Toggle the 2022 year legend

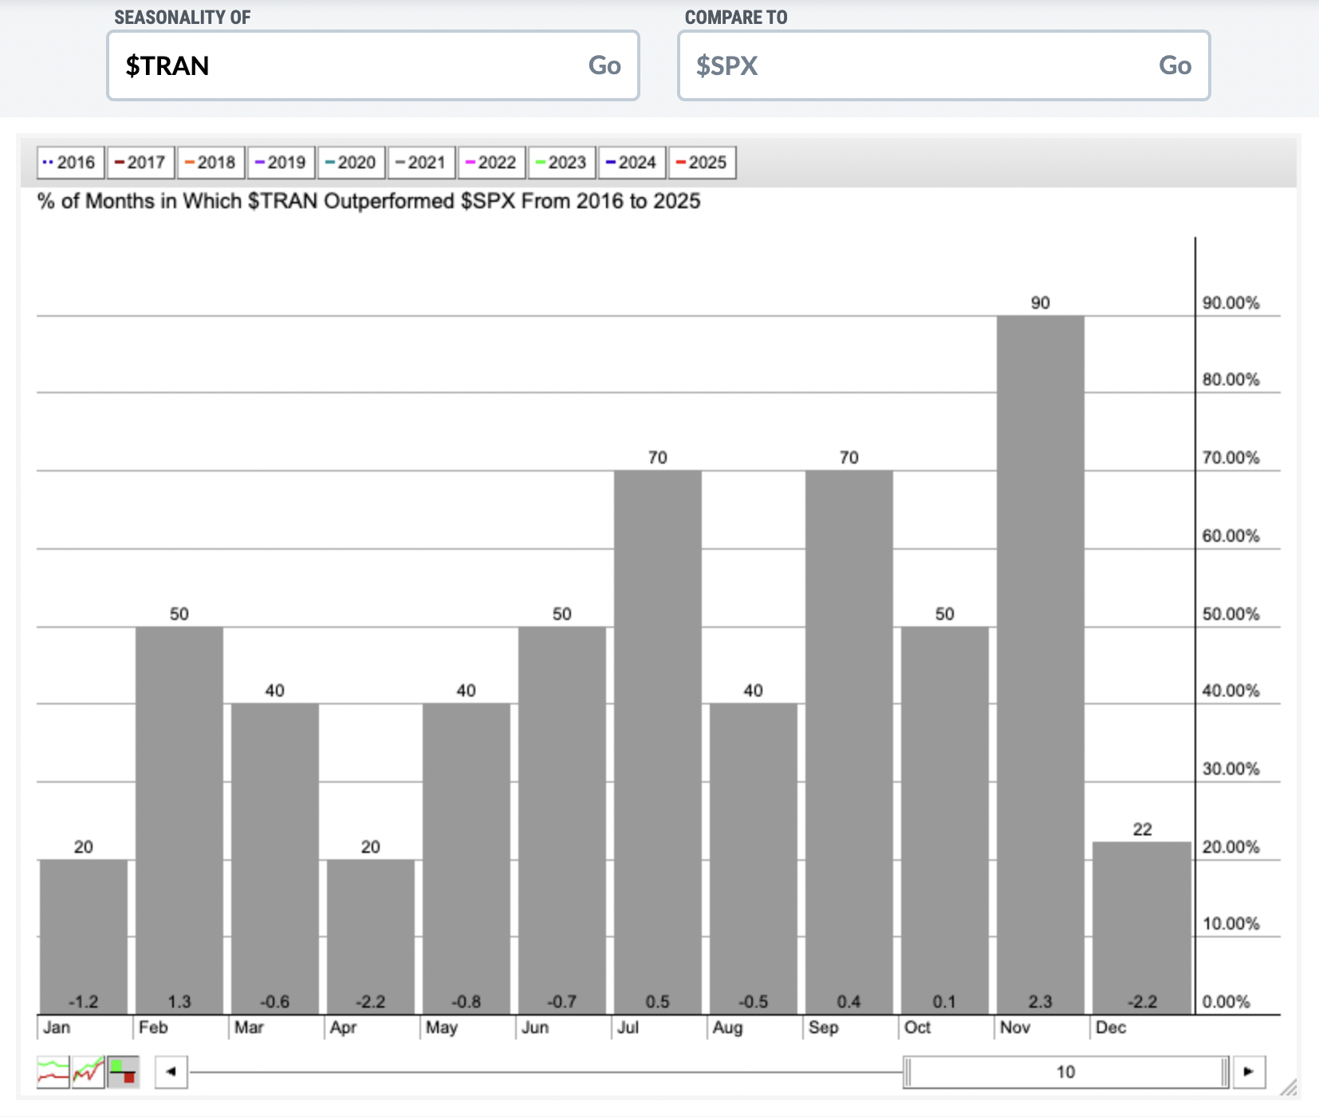click(491, 163)
